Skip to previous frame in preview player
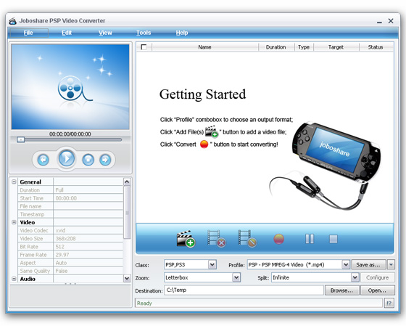This screenshot has width=406, height=326. (x=43, y=160)
